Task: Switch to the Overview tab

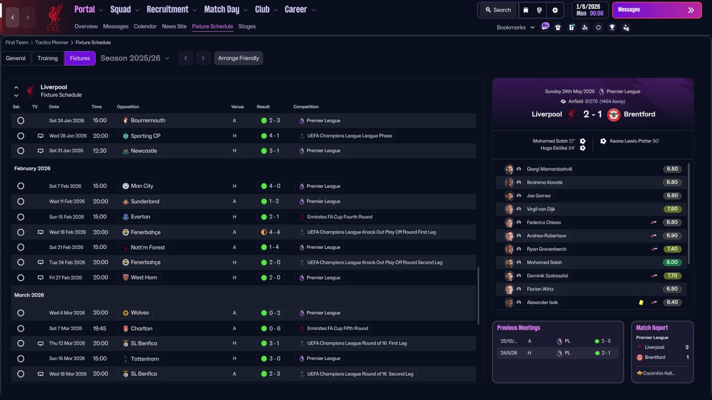Action: (86, 26)
